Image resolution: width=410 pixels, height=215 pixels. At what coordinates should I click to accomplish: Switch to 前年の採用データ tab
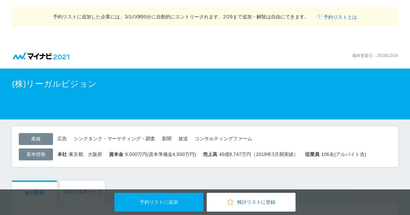pyautogui.click(x=82, y=192)
